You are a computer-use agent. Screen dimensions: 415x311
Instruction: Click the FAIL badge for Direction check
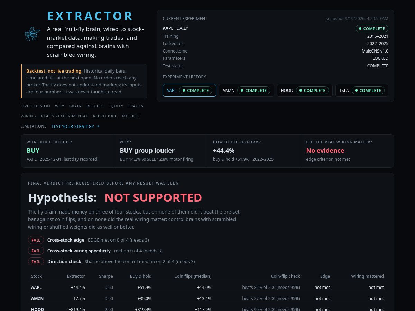coord(36,261)
